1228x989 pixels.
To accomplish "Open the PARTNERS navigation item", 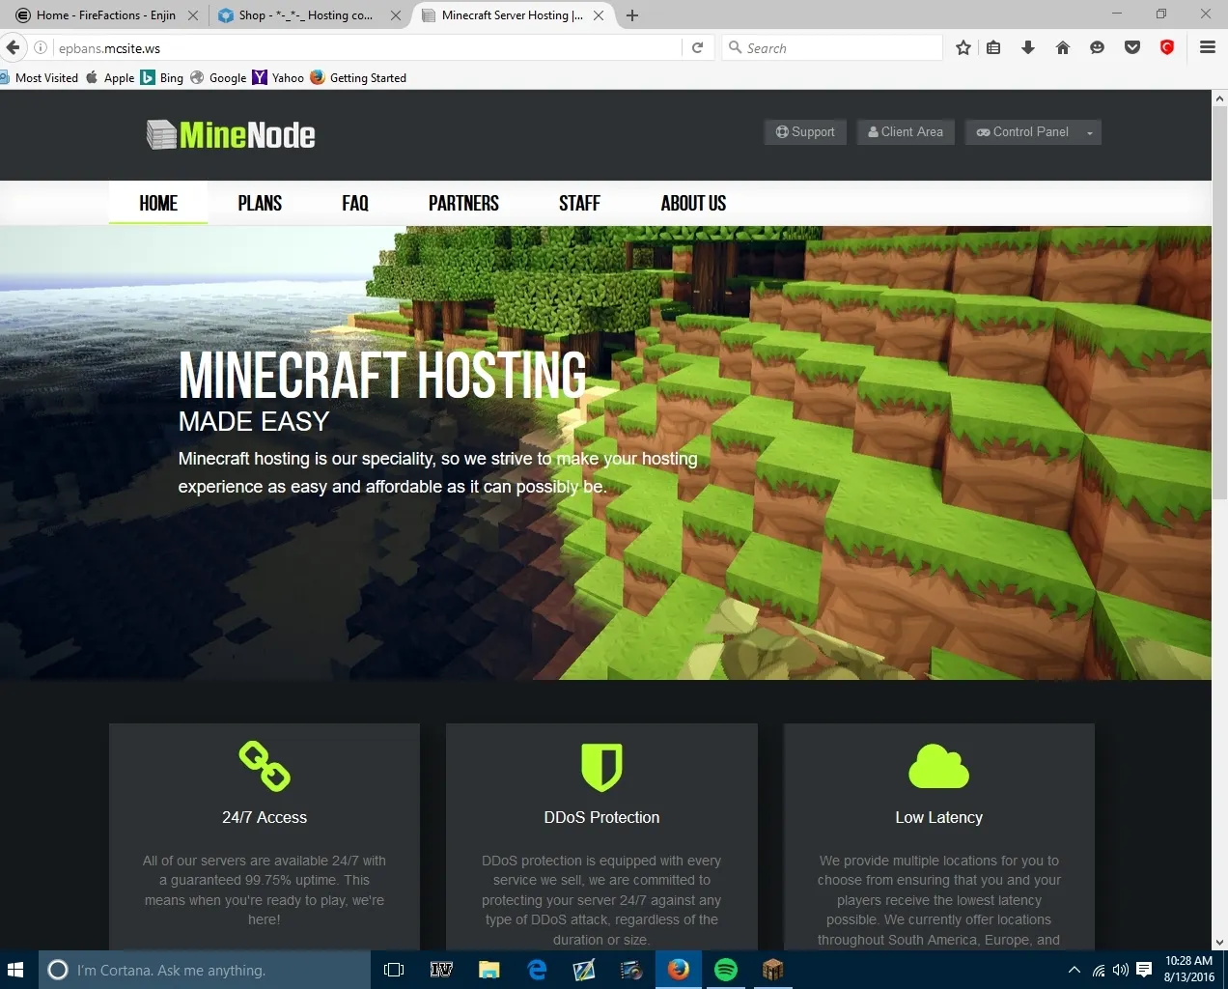I will [x=463, y=203].
